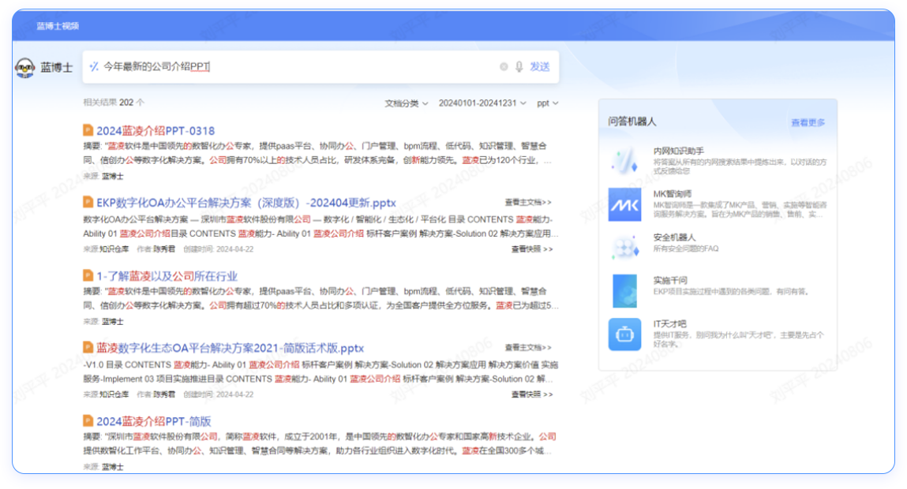Screen dimensions: 907x489
Task: Open the result 1-了解蓝凌以及公司所在行业
Action: click(x=167, y=276)
